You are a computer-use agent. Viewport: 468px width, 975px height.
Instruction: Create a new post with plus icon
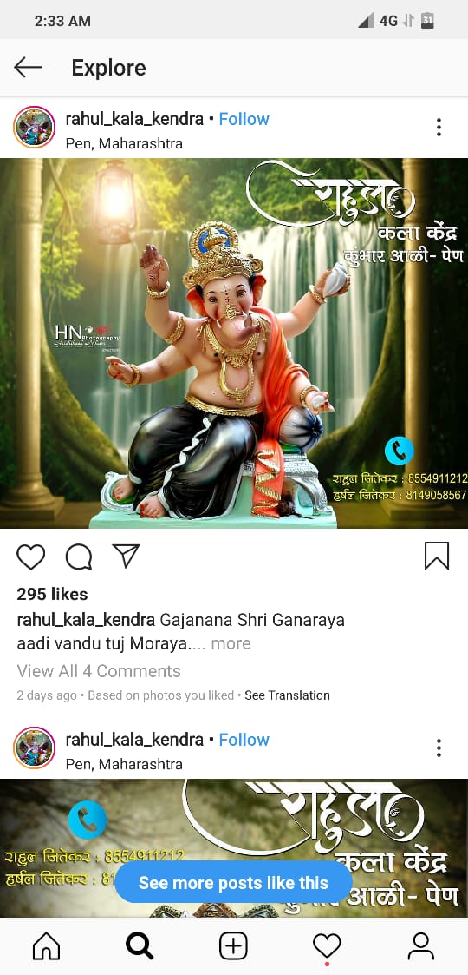click(x=233, y=946)
